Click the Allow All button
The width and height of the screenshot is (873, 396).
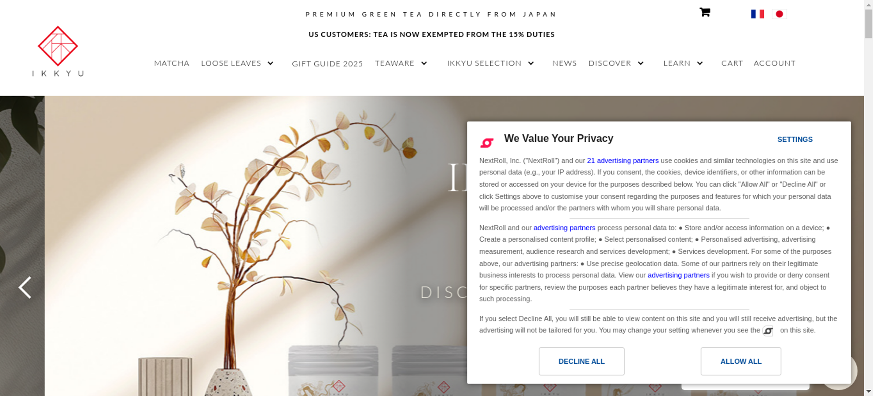[x=741, y=361]
